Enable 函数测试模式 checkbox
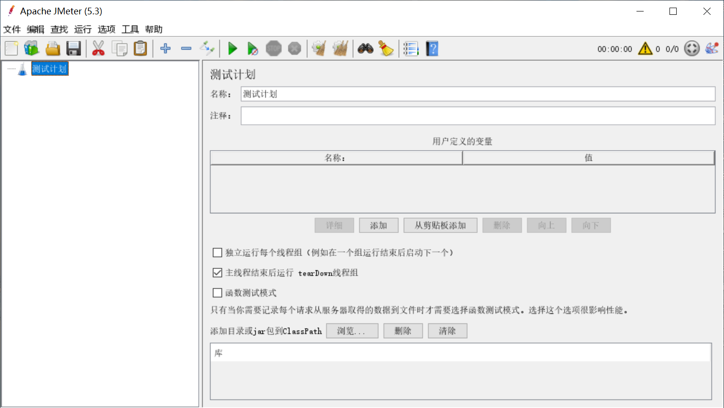 click(x=217, y=293)
